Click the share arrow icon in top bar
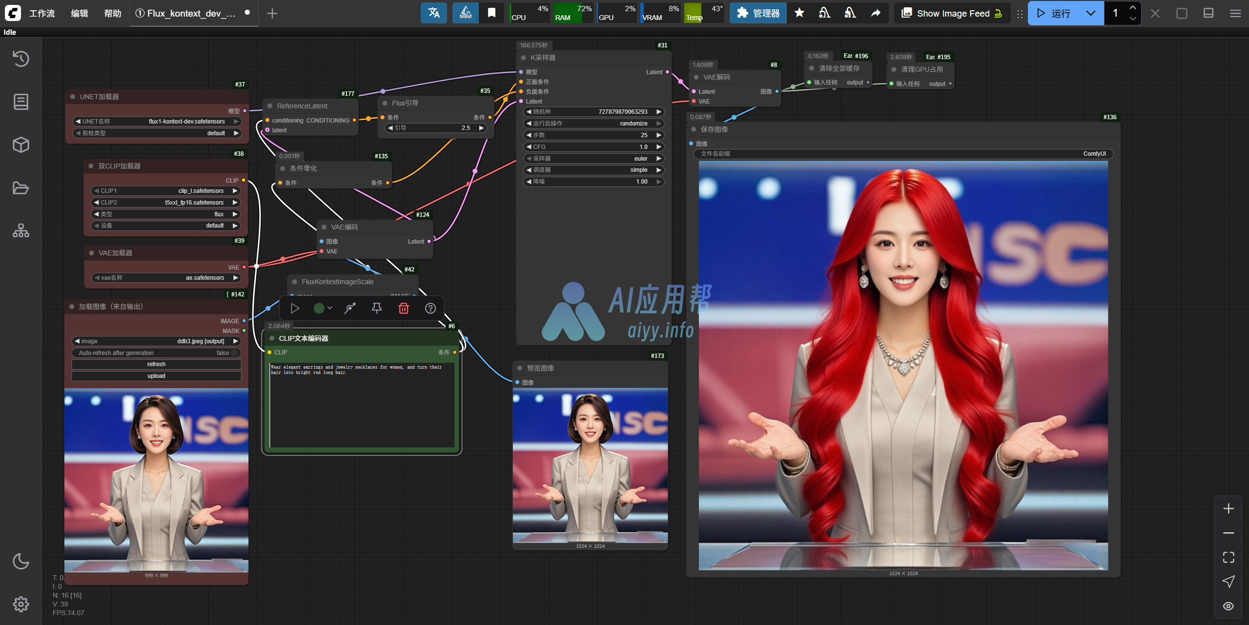The width and height of the screenshot is (1249, 625). (876, 13)
